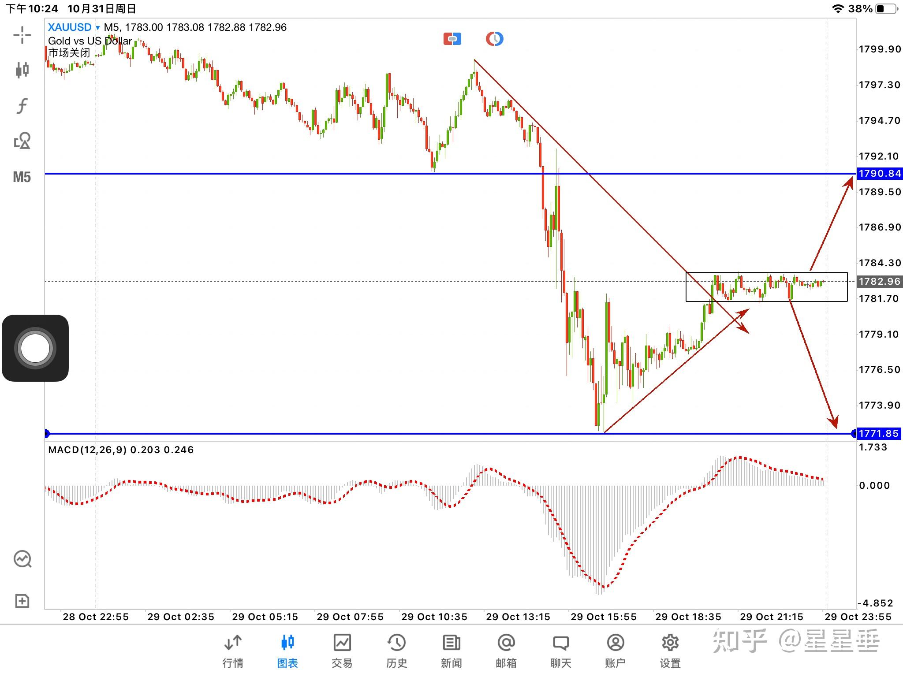Tap current price label 1782.96

click(x=880, y=281)
